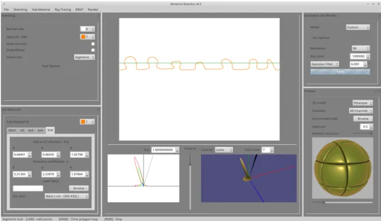
Task: Adjust the Ambient occlusion slider
Action: (363, 133)
